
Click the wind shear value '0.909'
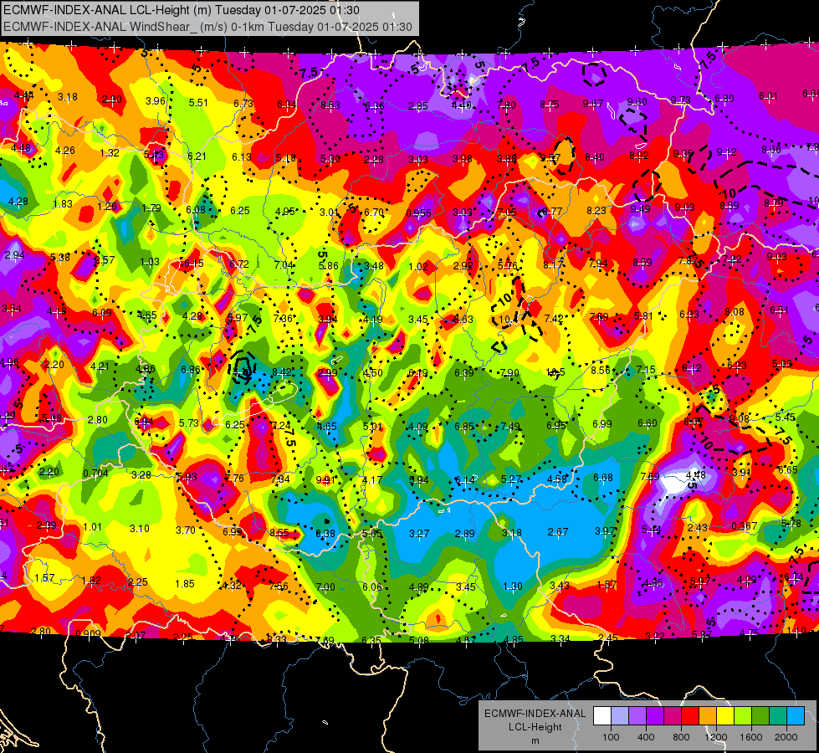(x=89, y=634)
